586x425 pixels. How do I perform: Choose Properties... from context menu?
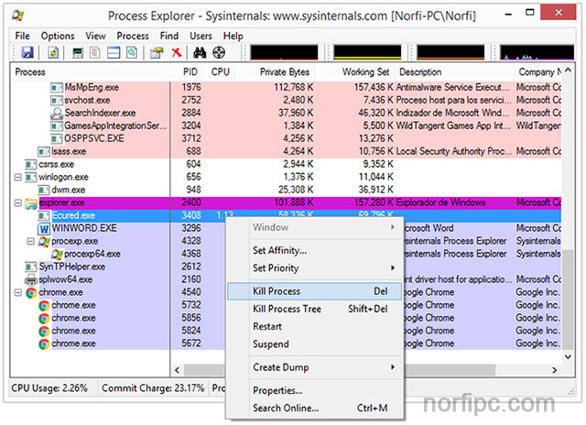click(314, 390)
